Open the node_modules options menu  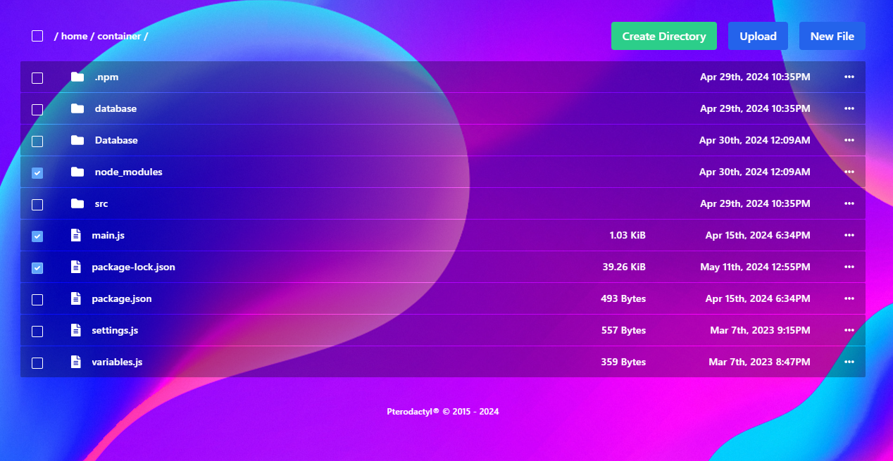click(849, 172)
